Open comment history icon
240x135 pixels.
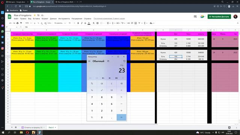coord(195,16)
